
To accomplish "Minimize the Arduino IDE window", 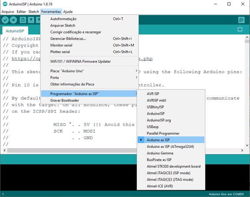I will (x=216, y=4).
